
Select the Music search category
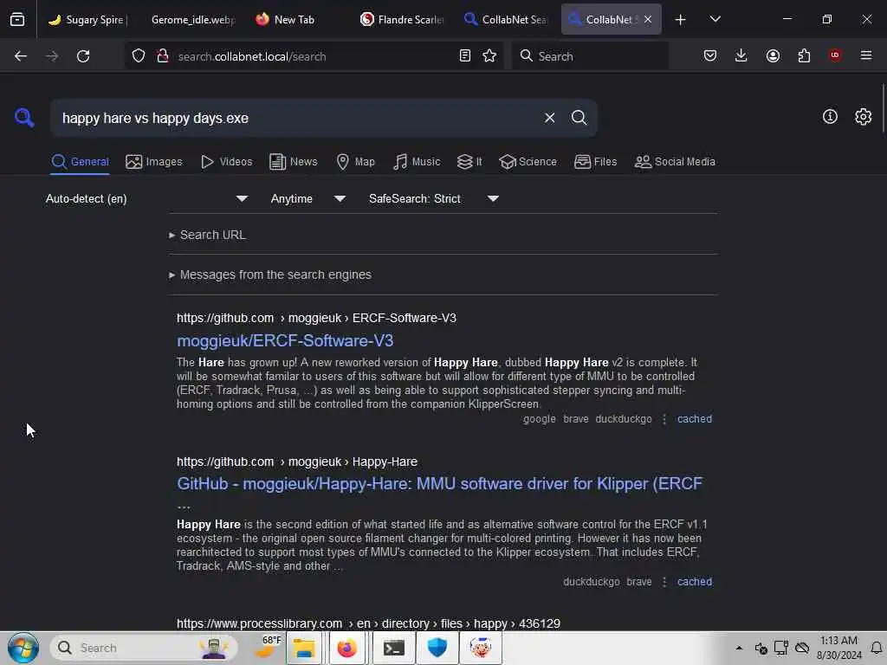coord(417,162)
